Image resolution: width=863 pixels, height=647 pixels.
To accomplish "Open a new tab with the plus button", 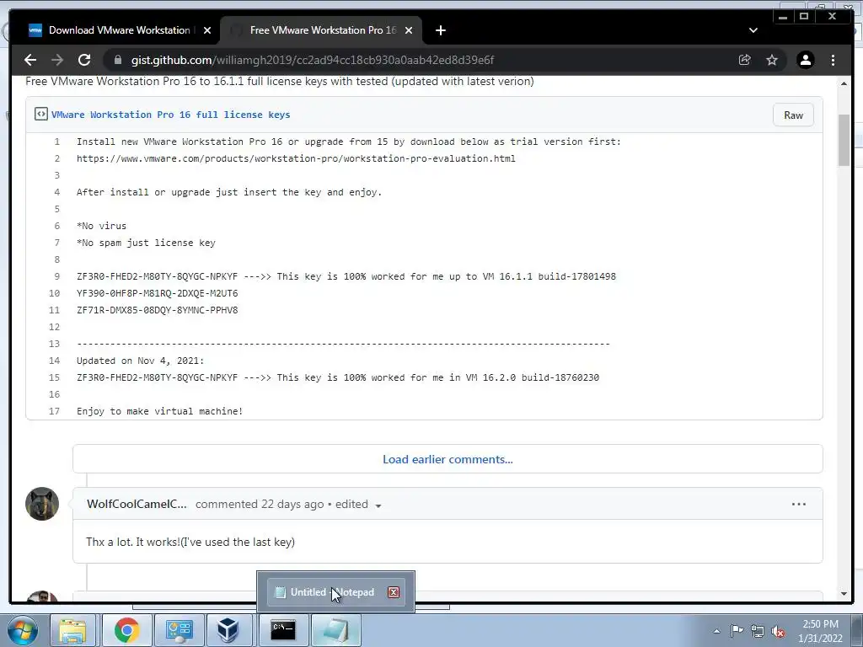I will [440, 30].
